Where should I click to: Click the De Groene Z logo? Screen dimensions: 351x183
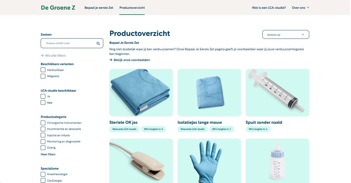pos(58,8)
